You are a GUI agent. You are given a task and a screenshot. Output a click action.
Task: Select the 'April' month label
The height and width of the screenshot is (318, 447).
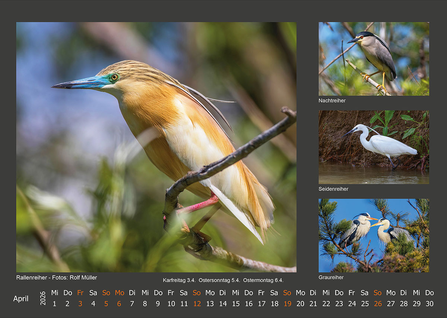coord(20,299)
